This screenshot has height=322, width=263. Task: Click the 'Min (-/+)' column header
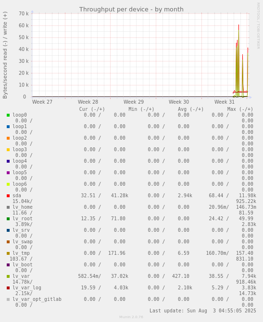click(x=141, y=109)
